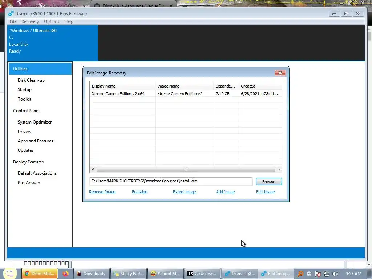Click the Browse button
The width and height of the screenshot is (372, 279).
(269, 182)
